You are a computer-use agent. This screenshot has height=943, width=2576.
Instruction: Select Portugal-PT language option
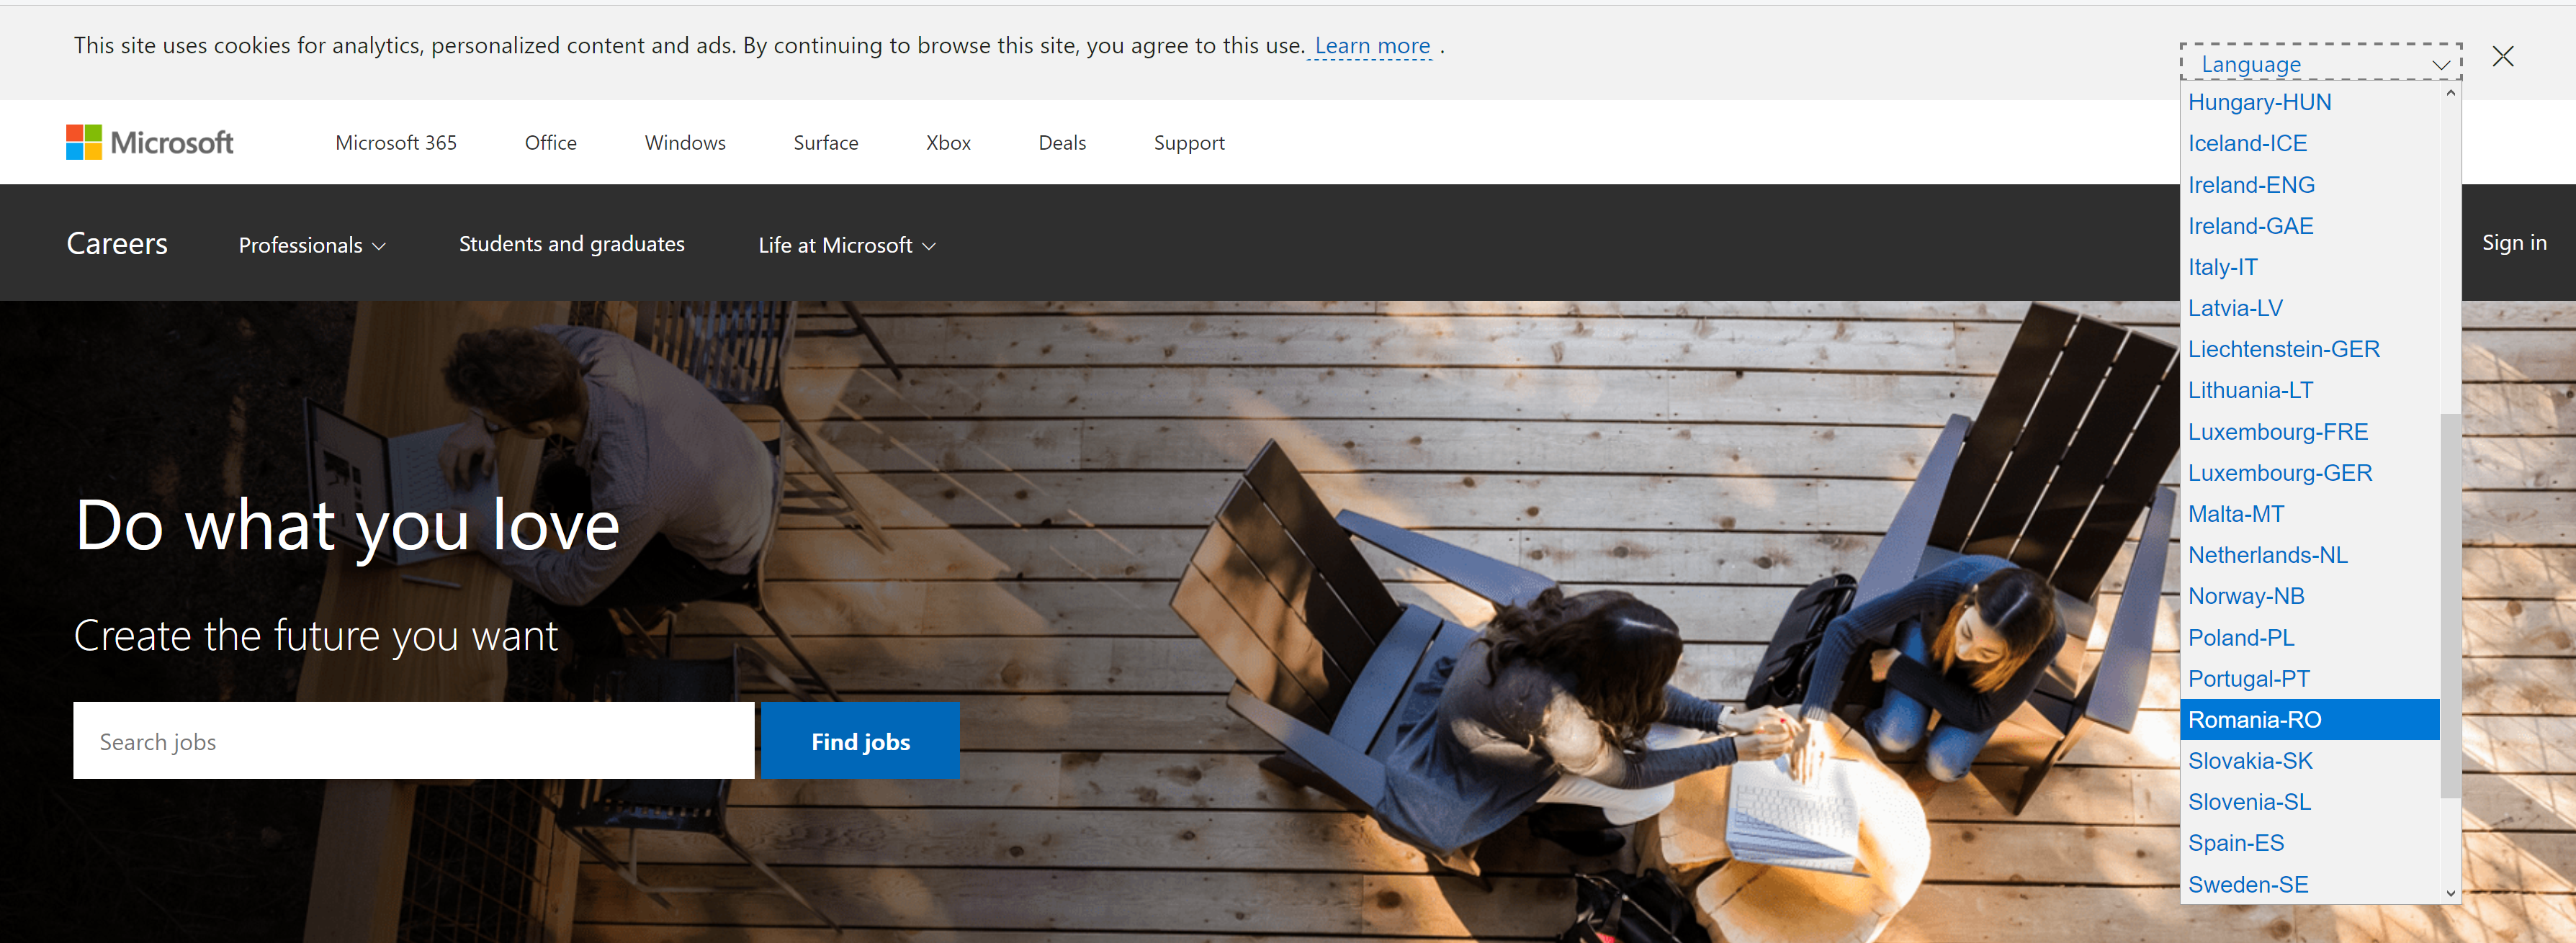coord(2310,679)
